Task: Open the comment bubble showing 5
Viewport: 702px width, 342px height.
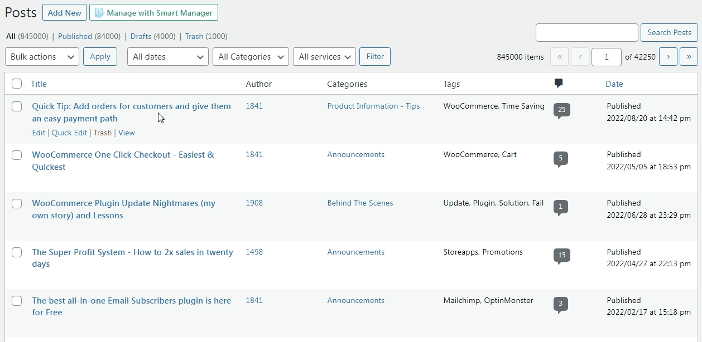Action: [561, 158]
